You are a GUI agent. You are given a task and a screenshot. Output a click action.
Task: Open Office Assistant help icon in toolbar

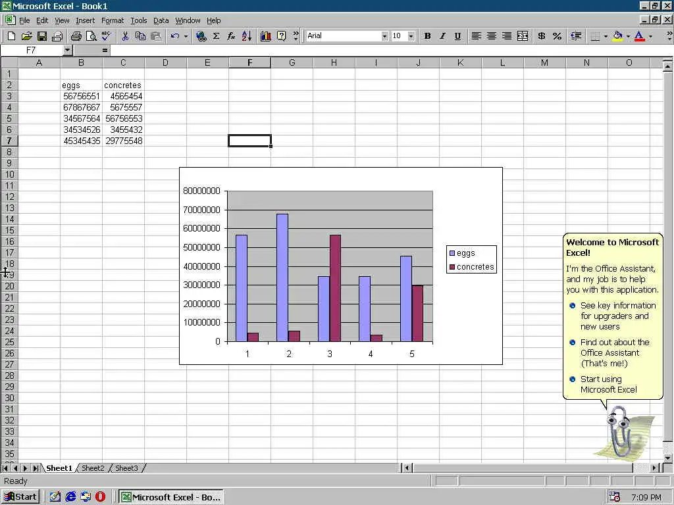click(281, 36)
